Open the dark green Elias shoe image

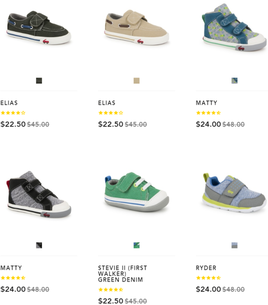coord(39,27)
